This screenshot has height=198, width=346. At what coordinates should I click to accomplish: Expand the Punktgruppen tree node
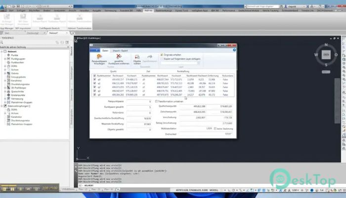(x=5, y=59)
